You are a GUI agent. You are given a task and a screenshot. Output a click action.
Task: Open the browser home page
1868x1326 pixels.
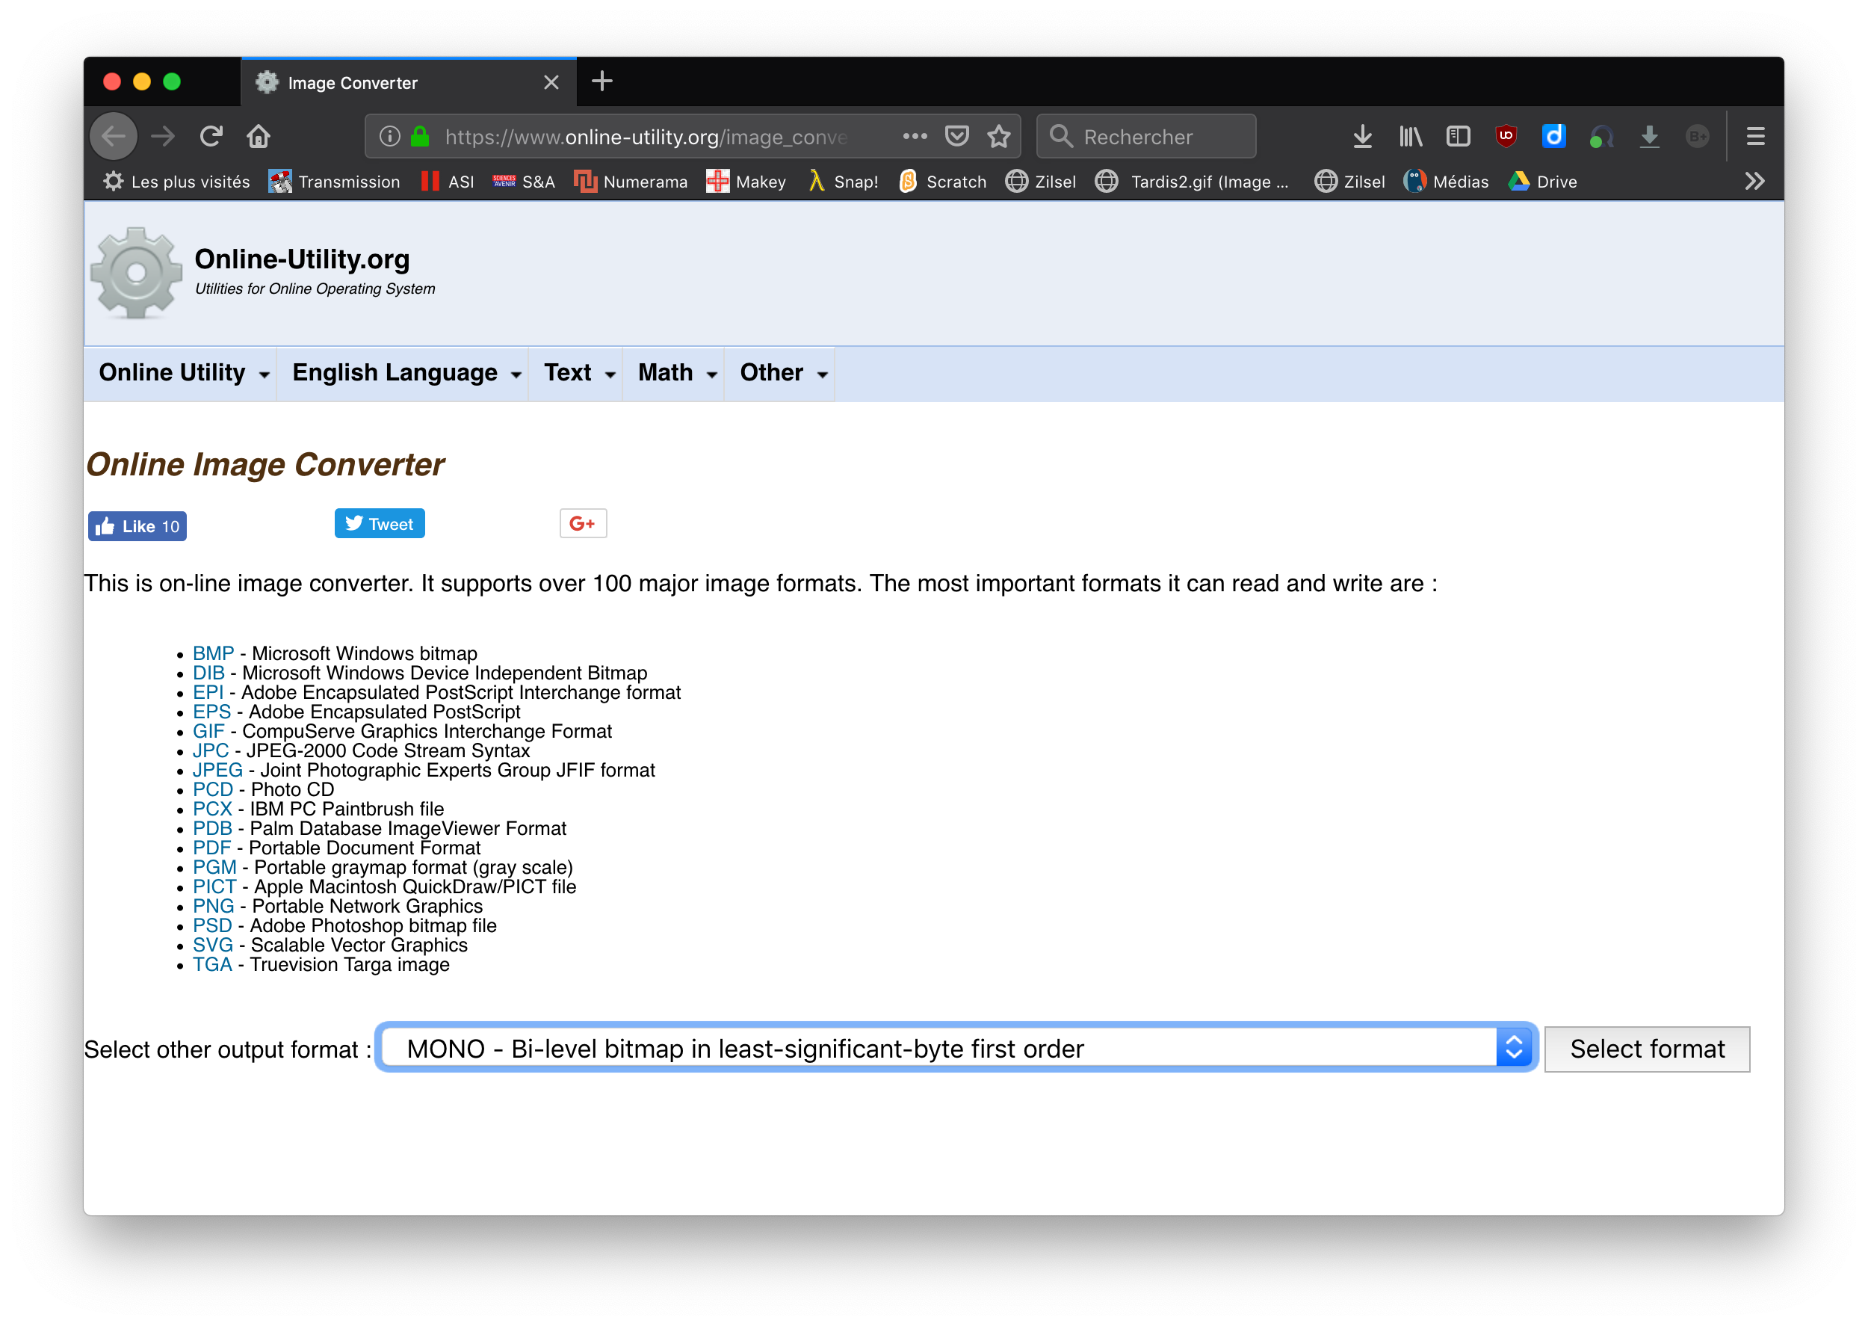(259, 136)
